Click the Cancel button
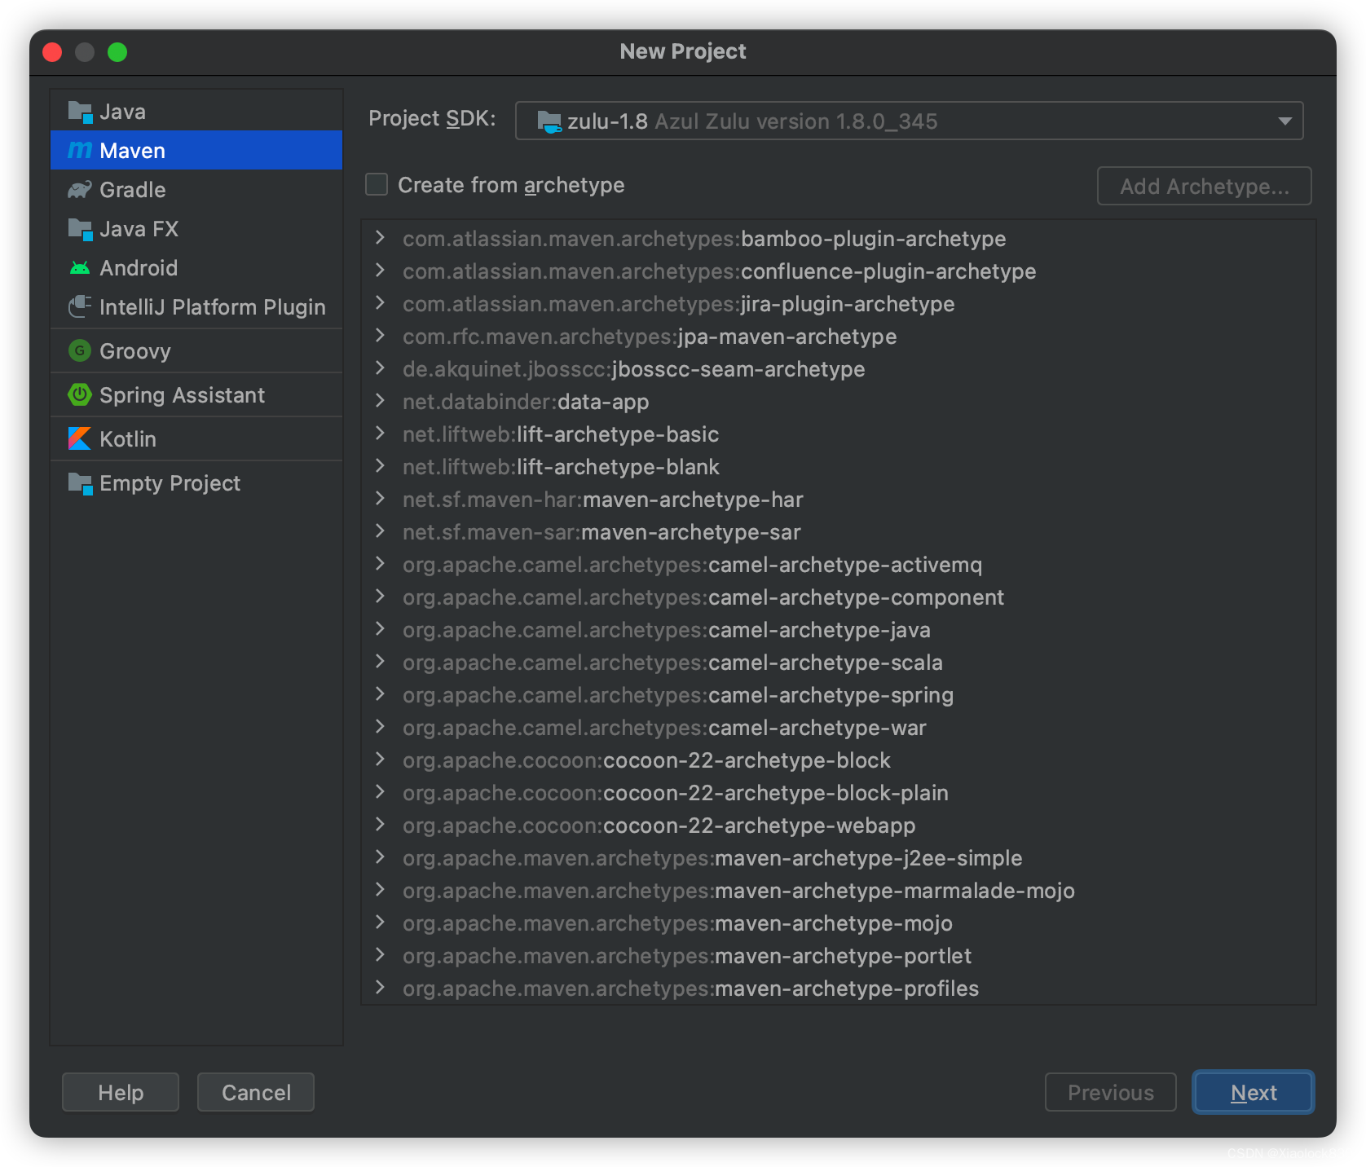Screen dimensions: 1366x1167 pyautogui.click(x=256, y=1092)
